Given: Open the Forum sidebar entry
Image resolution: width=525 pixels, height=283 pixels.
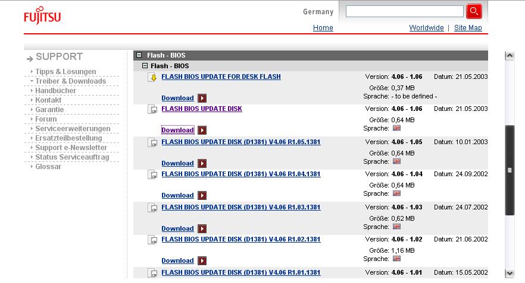Looking at the screenshot, I should 46,119.
